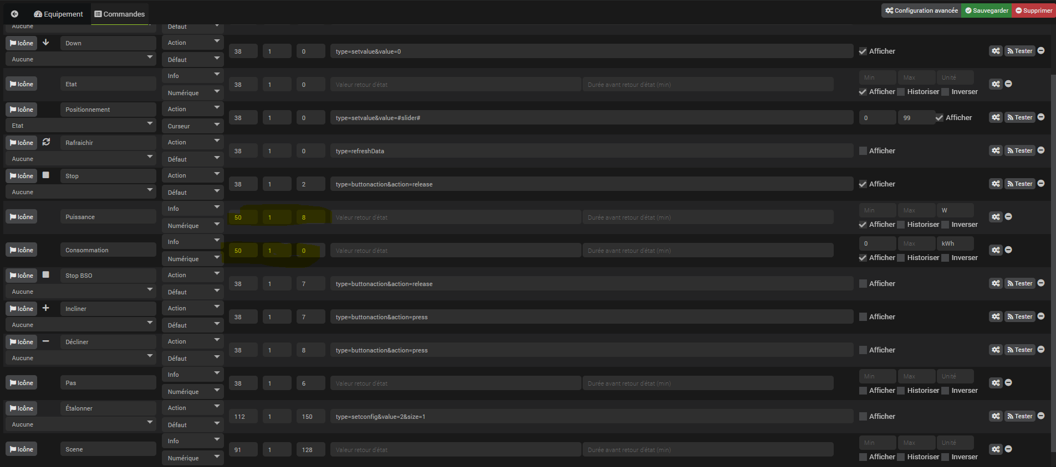Edit the type=refreshData value field

[x=591, y=151]
